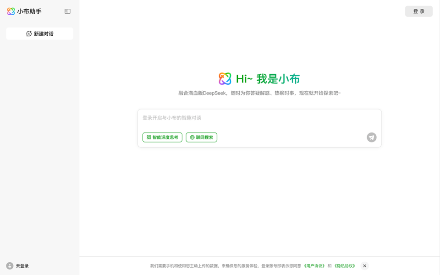Collapse the left conversation sidebar
Screen dimensions: 440x275
coord(67,11)
